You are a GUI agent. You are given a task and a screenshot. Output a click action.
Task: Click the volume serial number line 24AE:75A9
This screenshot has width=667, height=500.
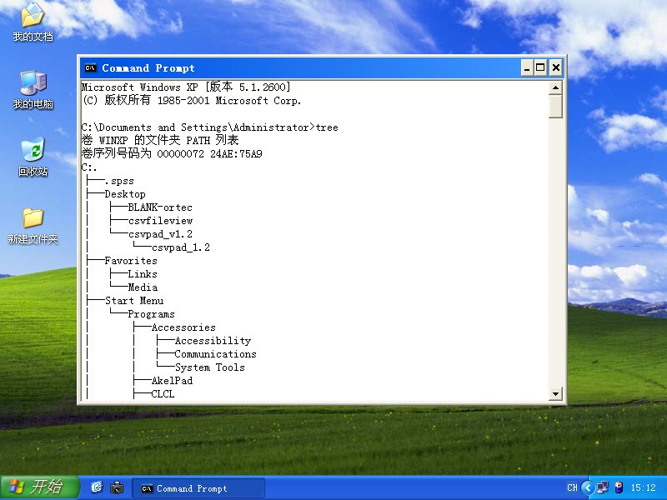coord(172,153)
